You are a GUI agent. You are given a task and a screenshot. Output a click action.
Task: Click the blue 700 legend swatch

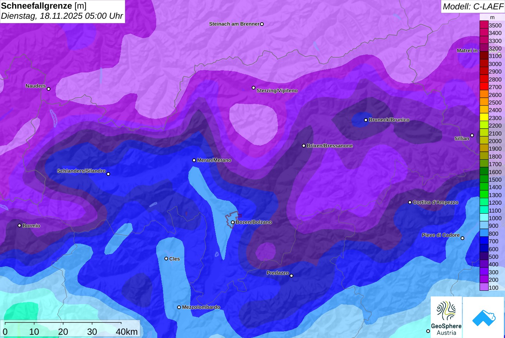coord(484,241)
